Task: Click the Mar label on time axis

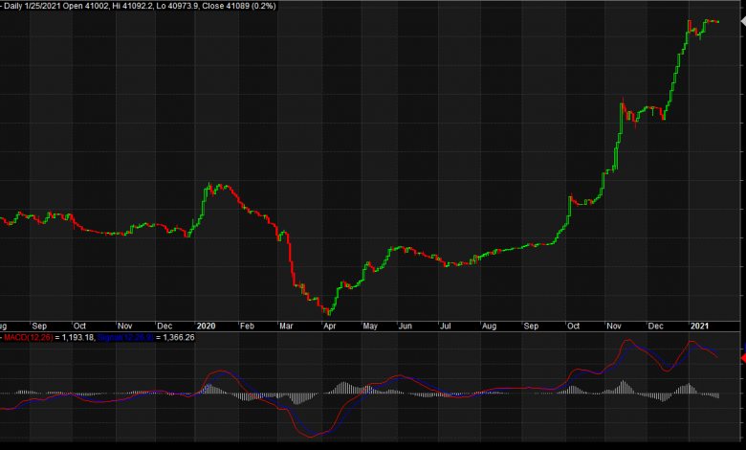Action: click(x=286, y=326)
